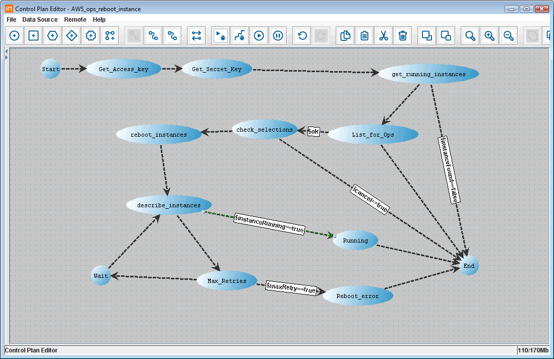Select the Running node
554x359 pixels.
(x=355, y=241)
